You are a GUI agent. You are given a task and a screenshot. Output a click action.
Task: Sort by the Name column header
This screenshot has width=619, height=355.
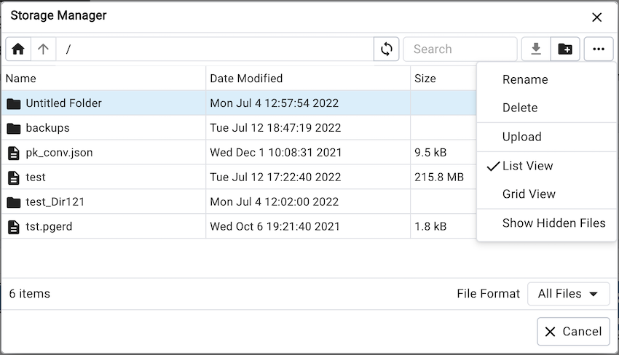tap(21, 79)
